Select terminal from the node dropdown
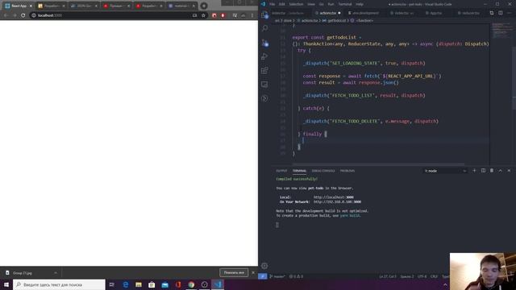 (445, 171)
